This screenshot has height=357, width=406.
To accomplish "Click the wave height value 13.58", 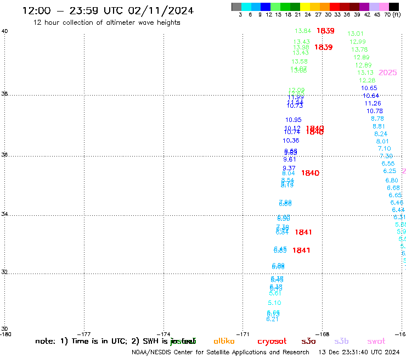I will 300,62.
